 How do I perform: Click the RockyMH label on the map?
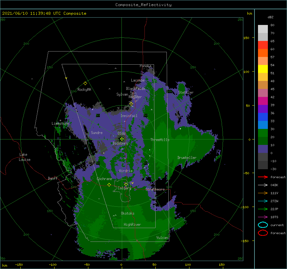84,90
